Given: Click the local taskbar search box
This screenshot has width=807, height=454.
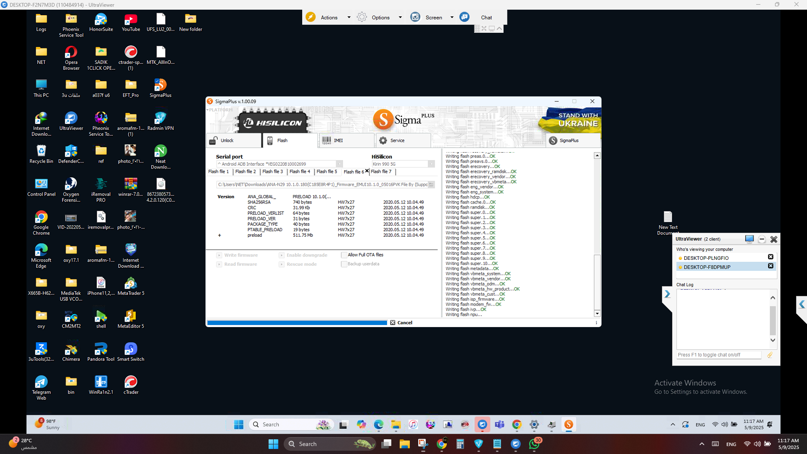Looking at the screenshot, I should click(330, 444).
